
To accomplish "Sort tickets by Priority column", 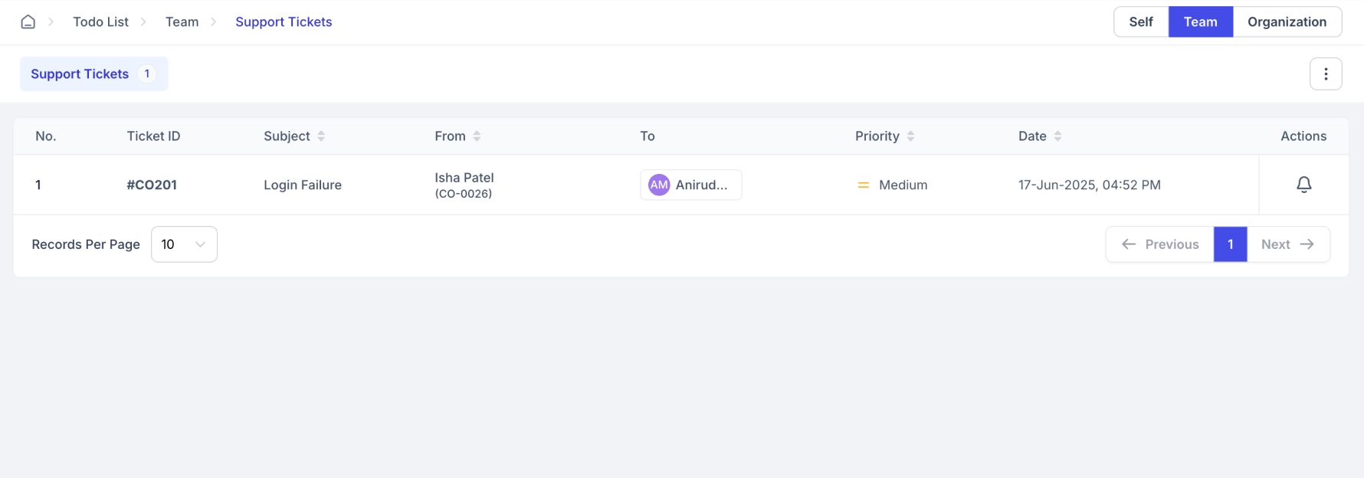I will pyautogui.click(x=910, y=136).
